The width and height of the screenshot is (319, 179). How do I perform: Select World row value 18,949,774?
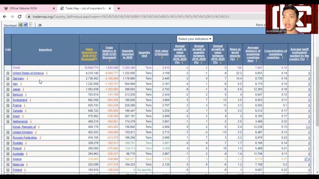91,68
